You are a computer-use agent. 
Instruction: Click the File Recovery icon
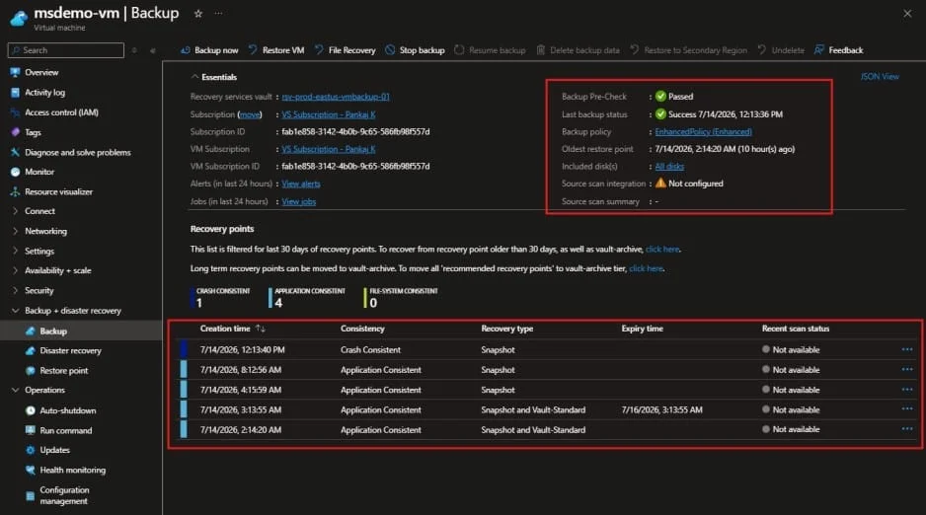[x=319, y=50]
